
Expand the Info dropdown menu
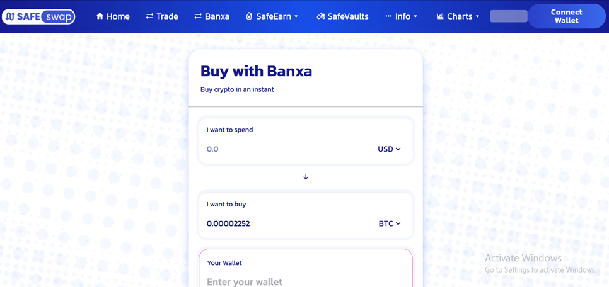click(x=402, y=16)
